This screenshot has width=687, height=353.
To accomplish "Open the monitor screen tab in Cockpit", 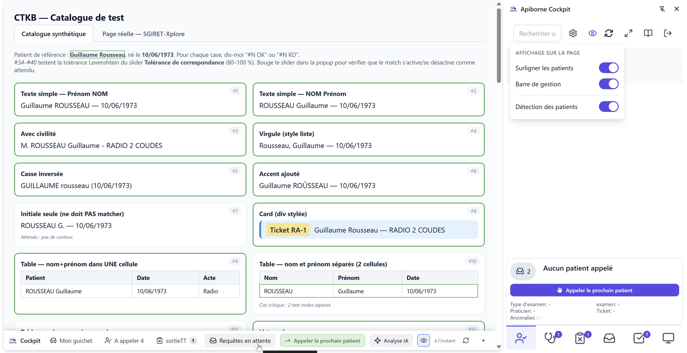I will (x=668, y=338).
